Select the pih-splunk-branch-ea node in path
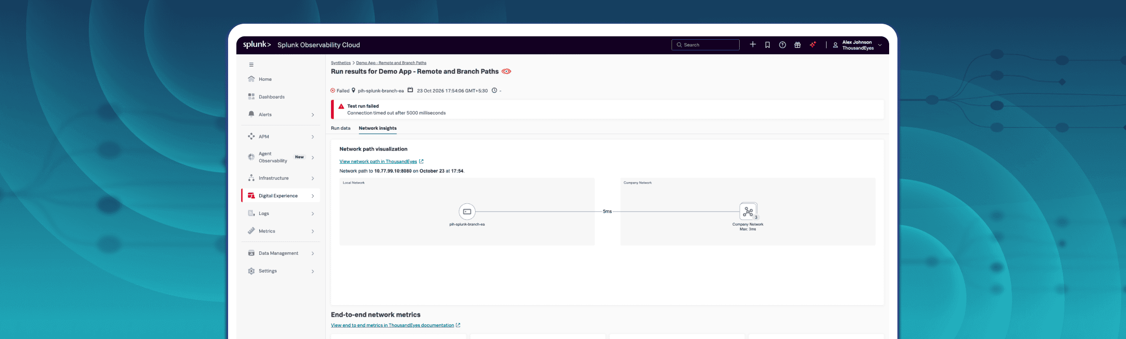This screenshot has width=1126, height=339. click(x=467, y=212)
